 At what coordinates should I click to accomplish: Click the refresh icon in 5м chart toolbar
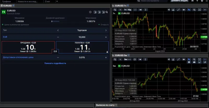pos(135,59)
